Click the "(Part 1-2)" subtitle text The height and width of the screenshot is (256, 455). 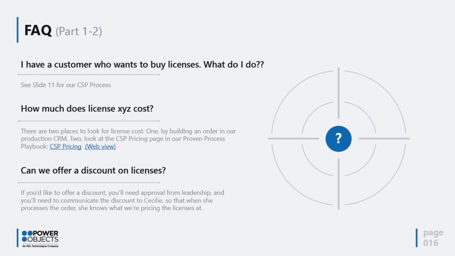click(x=79, y=31)
